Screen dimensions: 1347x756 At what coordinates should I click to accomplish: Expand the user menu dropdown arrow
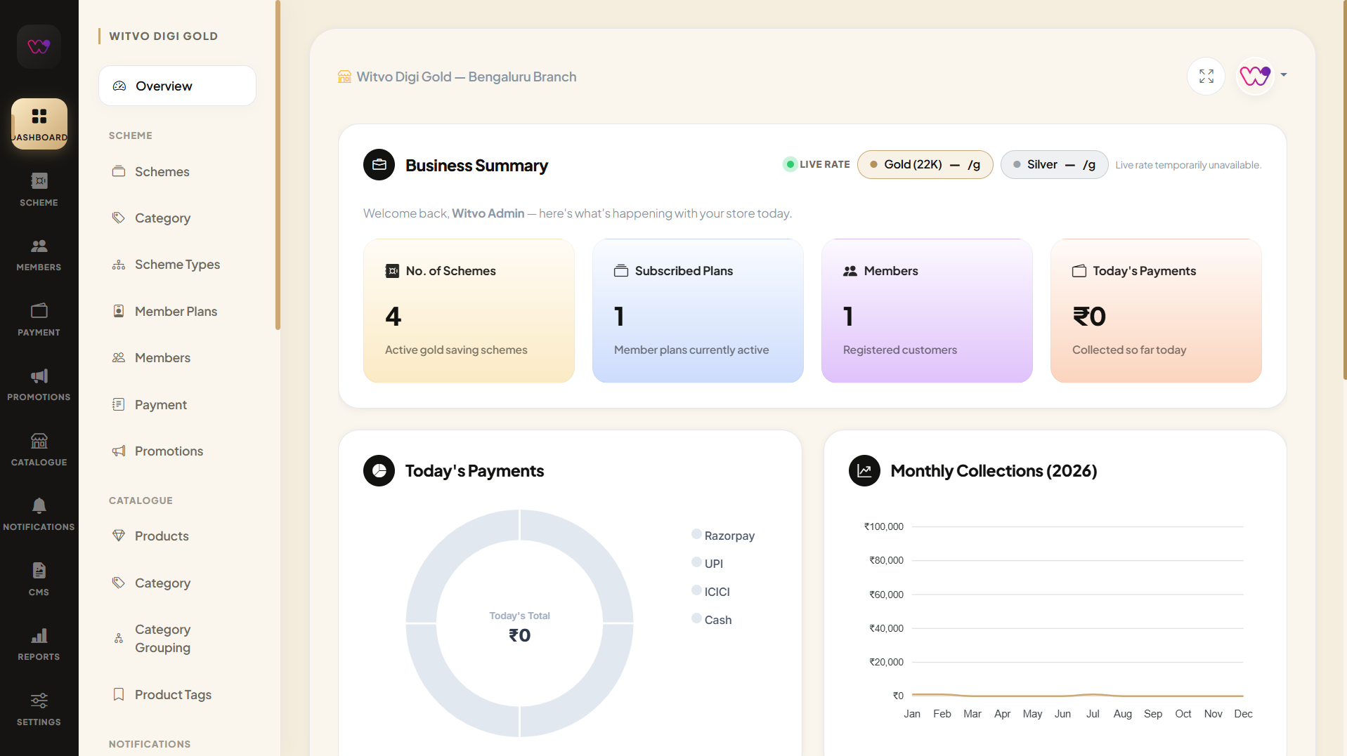1284,74
